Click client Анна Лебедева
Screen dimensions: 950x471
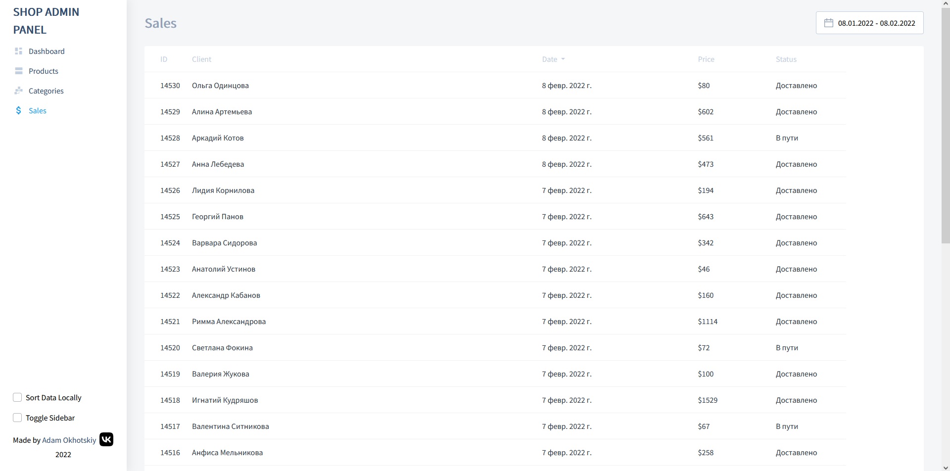218,164
